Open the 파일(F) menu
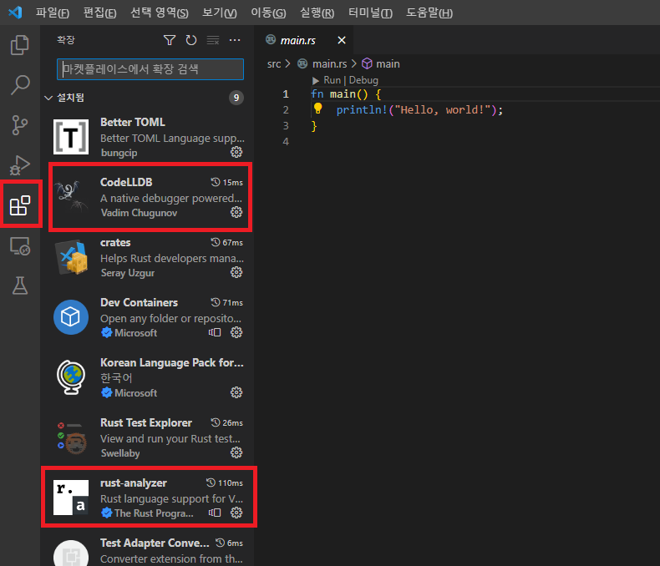The height and width of the screenshot is (566, 660). pos(52,13)
